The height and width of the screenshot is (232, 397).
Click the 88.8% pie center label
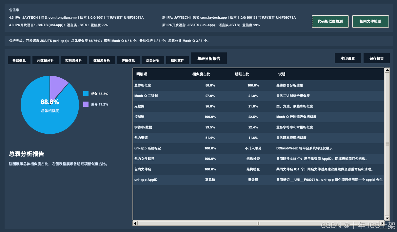[50, 102]
